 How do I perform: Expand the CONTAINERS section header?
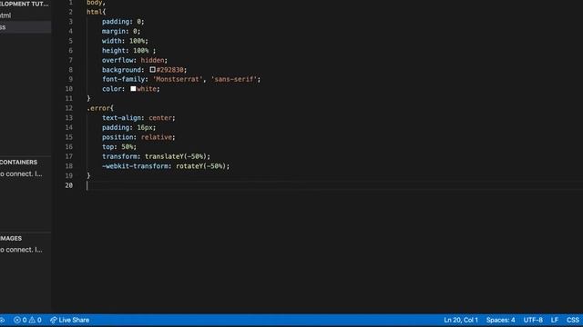point(18,163)
